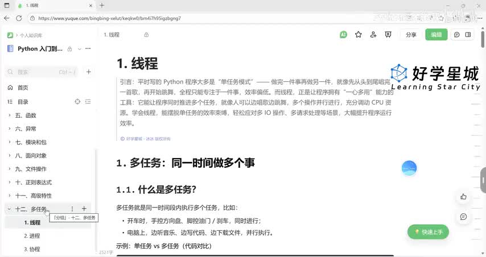This screenshot has height=257, width=486.
Task: Start presentation mode icon in header
Action: (388, 35)
